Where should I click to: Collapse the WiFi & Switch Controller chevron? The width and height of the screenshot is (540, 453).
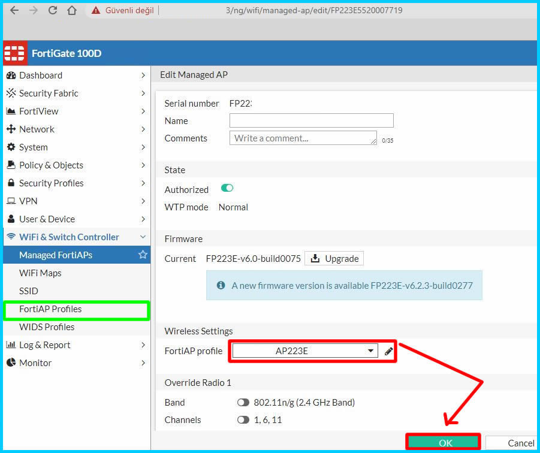click(x=143, y=237)
